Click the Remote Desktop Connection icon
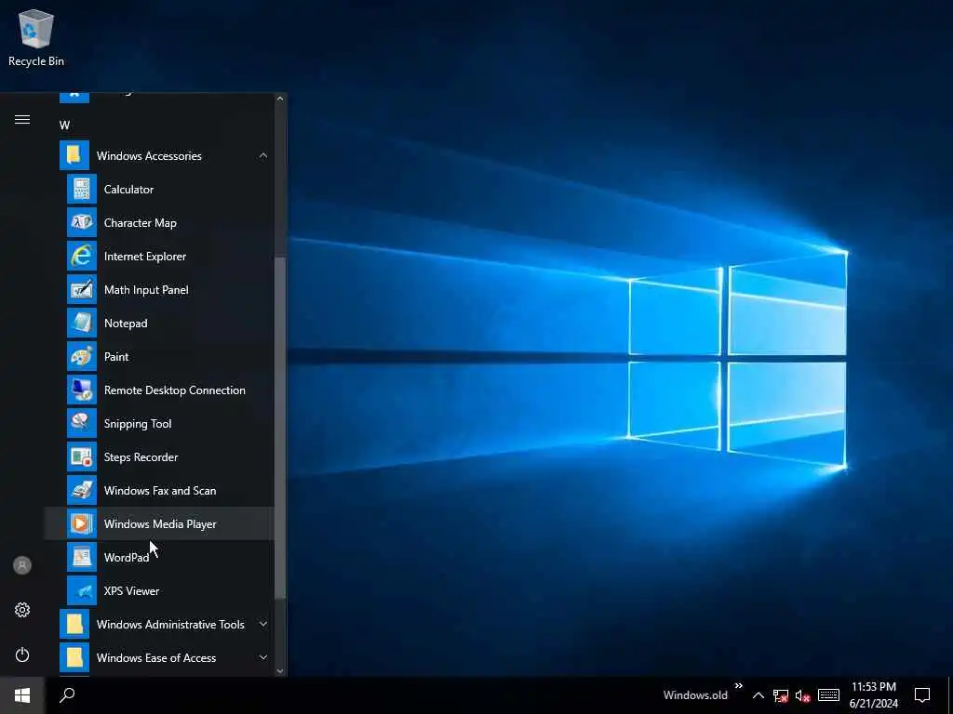The width and height of the screenshot is (953, 714). click(x=82, y=390)
